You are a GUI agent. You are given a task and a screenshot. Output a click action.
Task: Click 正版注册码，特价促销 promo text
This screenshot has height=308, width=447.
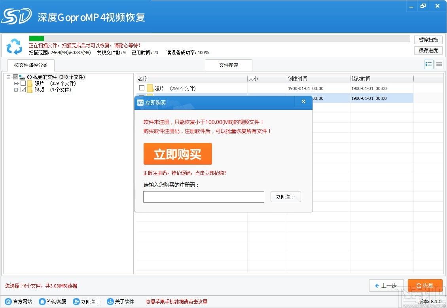pos(184,173)
